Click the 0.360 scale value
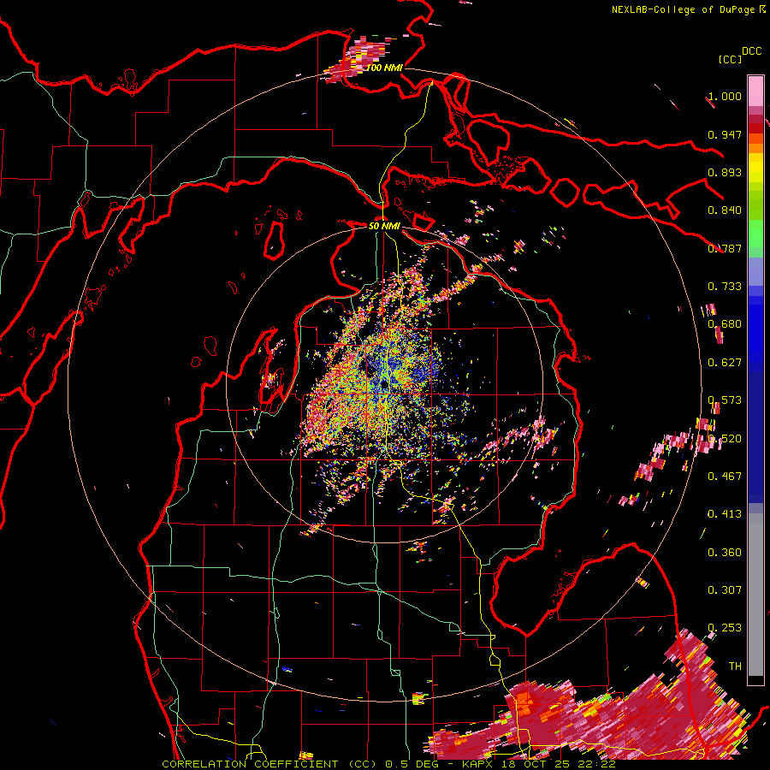Viewport: 770px width, 770px height. 725,553
